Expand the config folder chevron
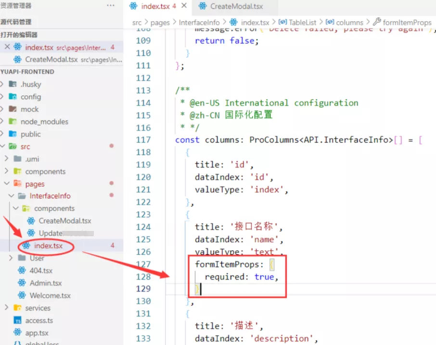 (2, 96)
